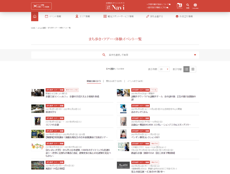Switch to grid view display

coord(193,69)
